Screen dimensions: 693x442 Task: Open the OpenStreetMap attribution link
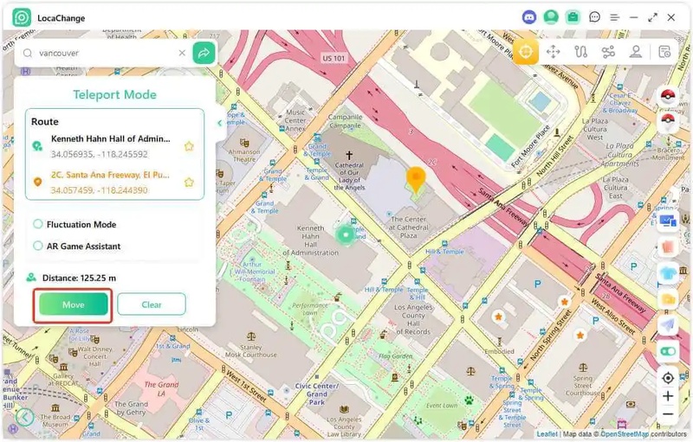(x=624, y=434)
